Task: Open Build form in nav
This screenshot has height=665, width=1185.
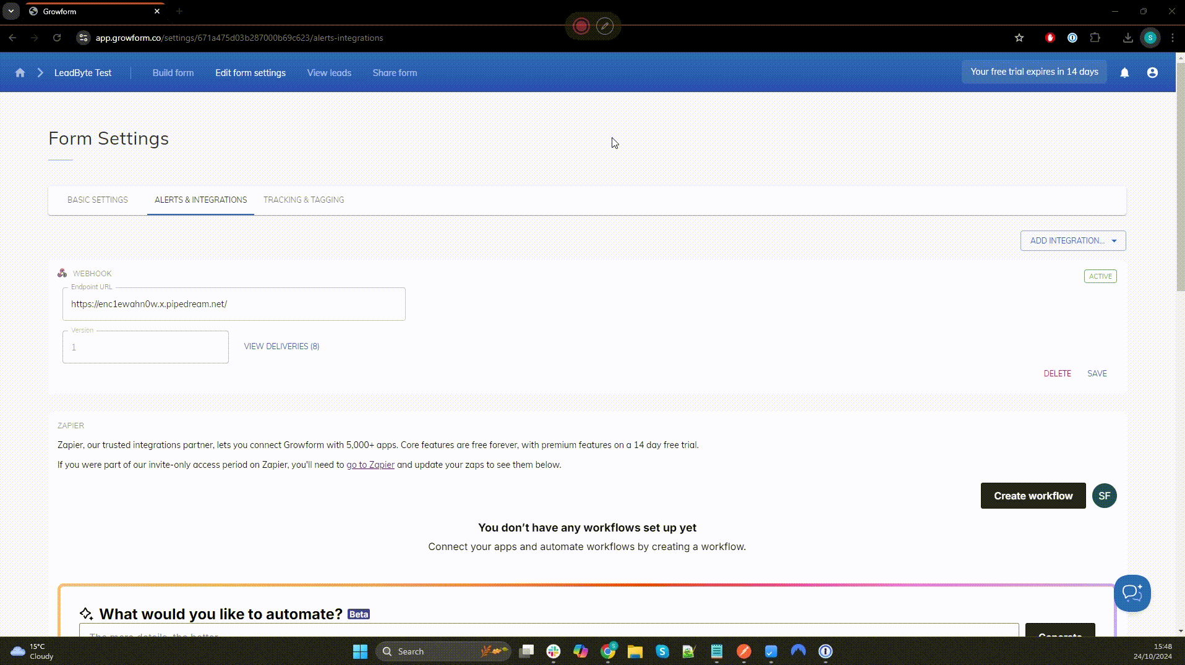Action: coord(173,73)
